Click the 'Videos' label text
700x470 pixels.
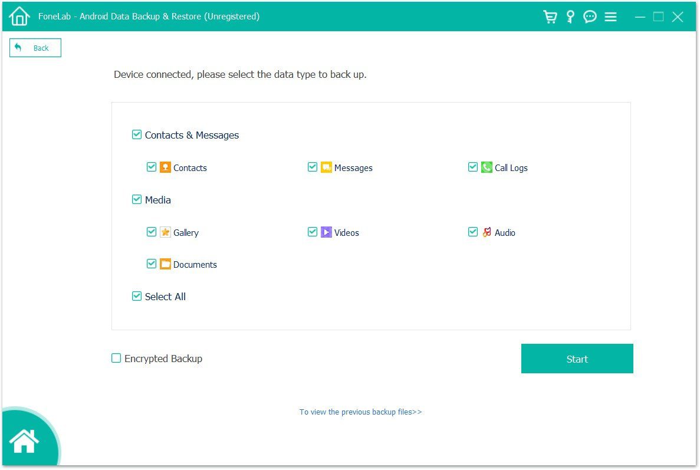click(x=346, y=232)
